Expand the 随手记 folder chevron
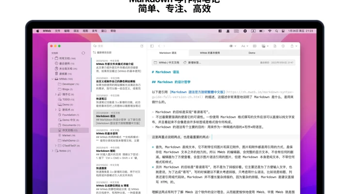This screenshot has width=349, height=194. [x=56, y=94]
